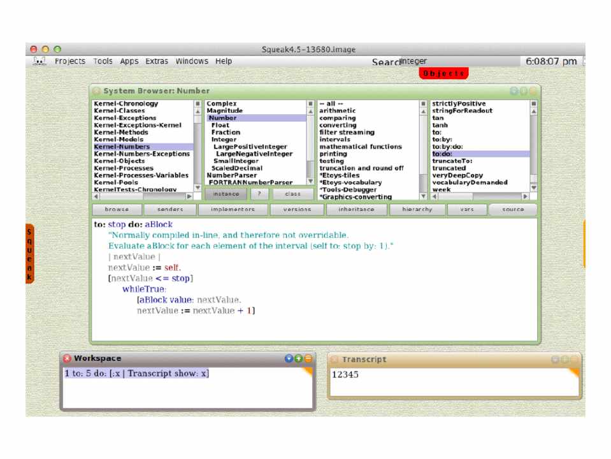Click the Workspace red close icon
The width and height of the screenshot is (611, 459).
68,359
